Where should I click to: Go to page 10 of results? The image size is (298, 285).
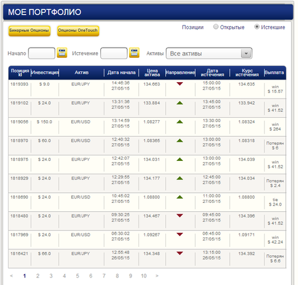[144, 276]
